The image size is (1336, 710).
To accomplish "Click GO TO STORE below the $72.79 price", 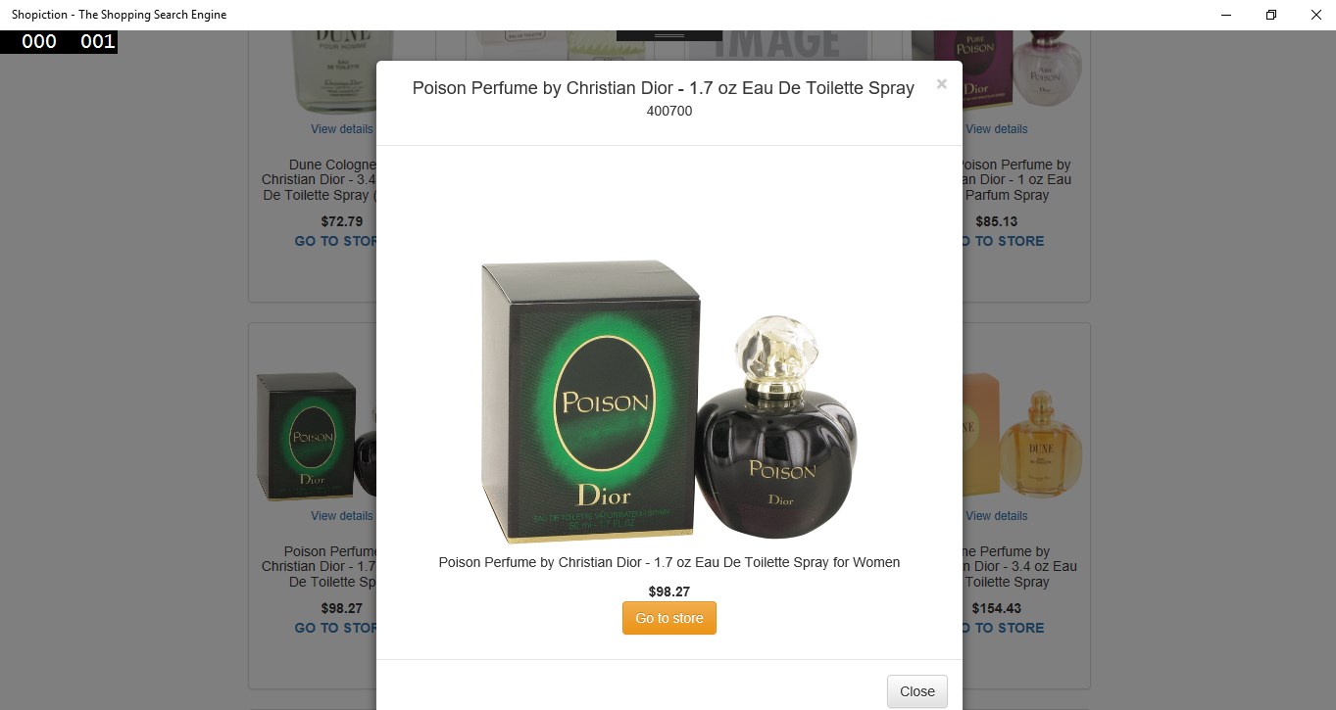I will tap(335, 241).
